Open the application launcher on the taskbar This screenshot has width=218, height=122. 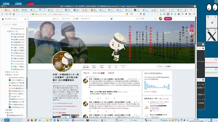[2, 120]
